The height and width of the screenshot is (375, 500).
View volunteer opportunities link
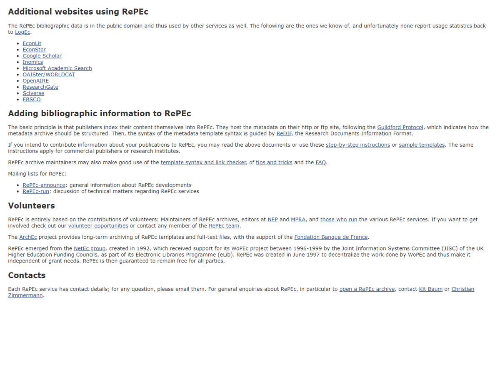point(98,226)
